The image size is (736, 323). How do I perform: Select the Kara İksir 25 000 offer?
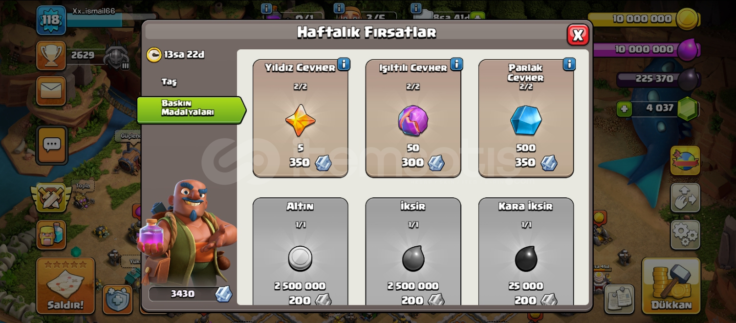click(x=526, y=252)
